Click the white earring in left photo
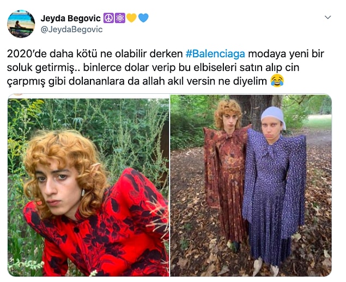346x282 pixels. 83,193
